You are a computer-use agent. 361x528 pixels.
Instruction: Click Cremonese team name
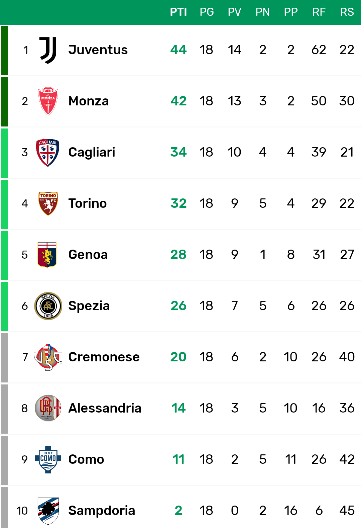pos(104,357)
